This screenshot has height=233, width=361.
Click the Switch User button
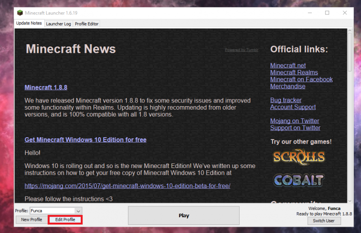(x=324, y=221)
